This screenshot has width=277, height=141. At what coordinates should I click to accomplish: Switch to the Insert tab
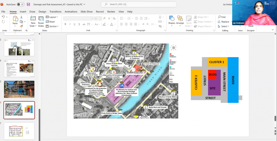point(23,12)
